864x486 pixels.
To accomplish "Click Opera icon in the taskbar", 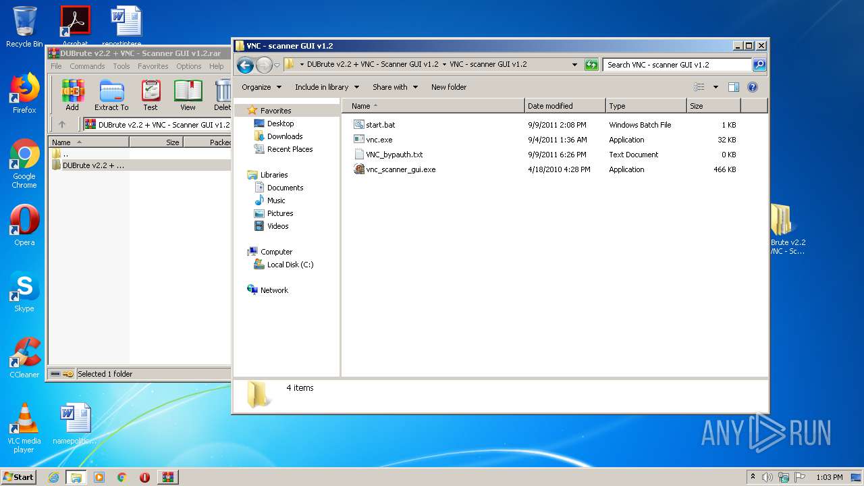I will tap(144, 477).
